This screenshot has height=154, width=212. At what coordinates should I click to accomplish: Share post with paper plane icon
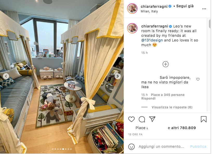[x=152, y=119]
